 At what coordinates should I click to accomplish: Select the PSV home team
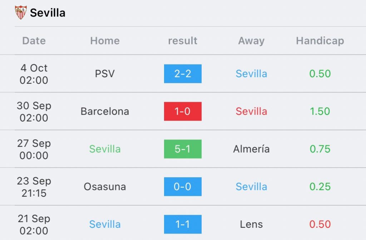[x=105, y=74]
